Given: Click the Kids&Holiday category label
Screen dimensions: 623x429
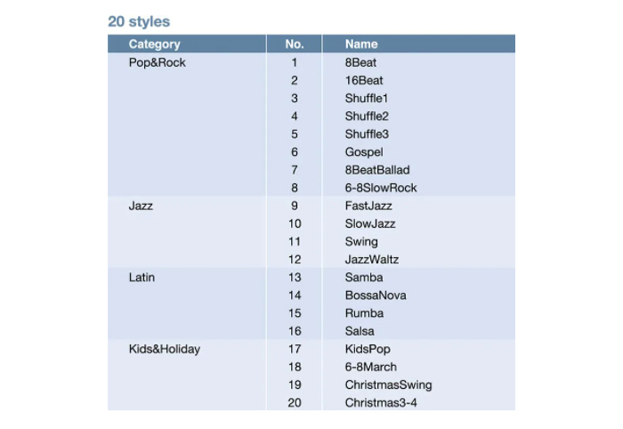Looking at the screenshot, I should 164,349.
